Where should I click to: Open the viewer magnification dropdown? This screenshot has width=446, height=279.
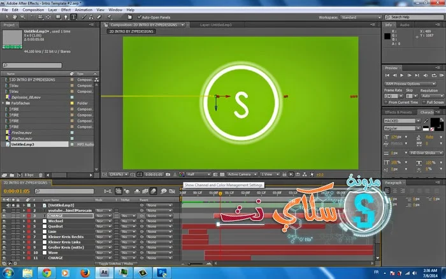(x=119, y=175)
